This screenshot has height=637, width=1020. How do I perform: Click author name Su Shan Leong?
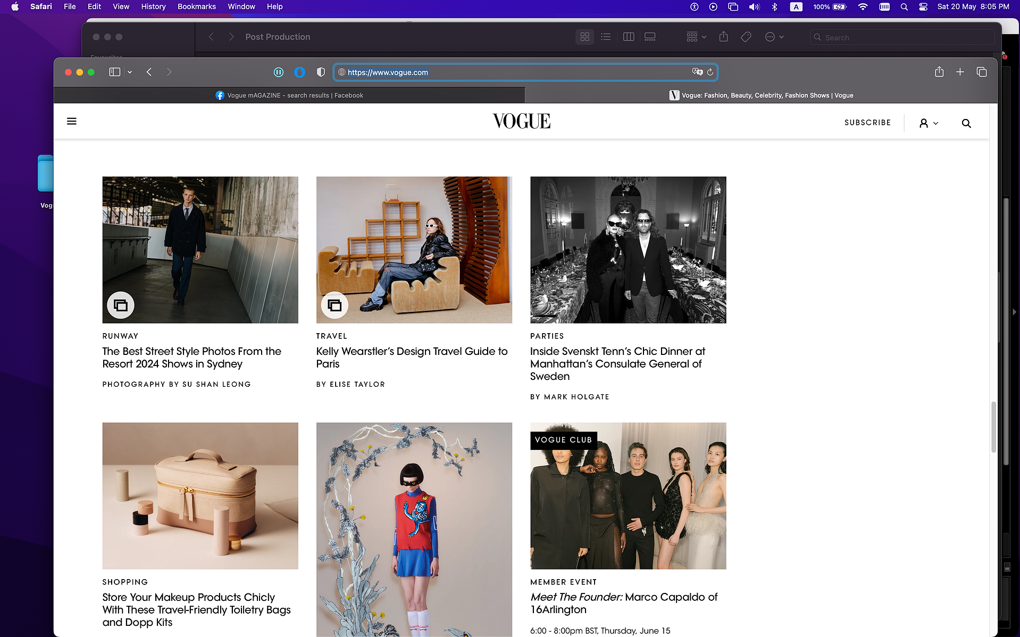click(216, 384)
